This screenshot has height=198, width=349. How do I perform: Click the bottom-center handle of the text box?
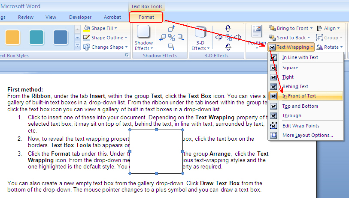[x=157, y=173]
